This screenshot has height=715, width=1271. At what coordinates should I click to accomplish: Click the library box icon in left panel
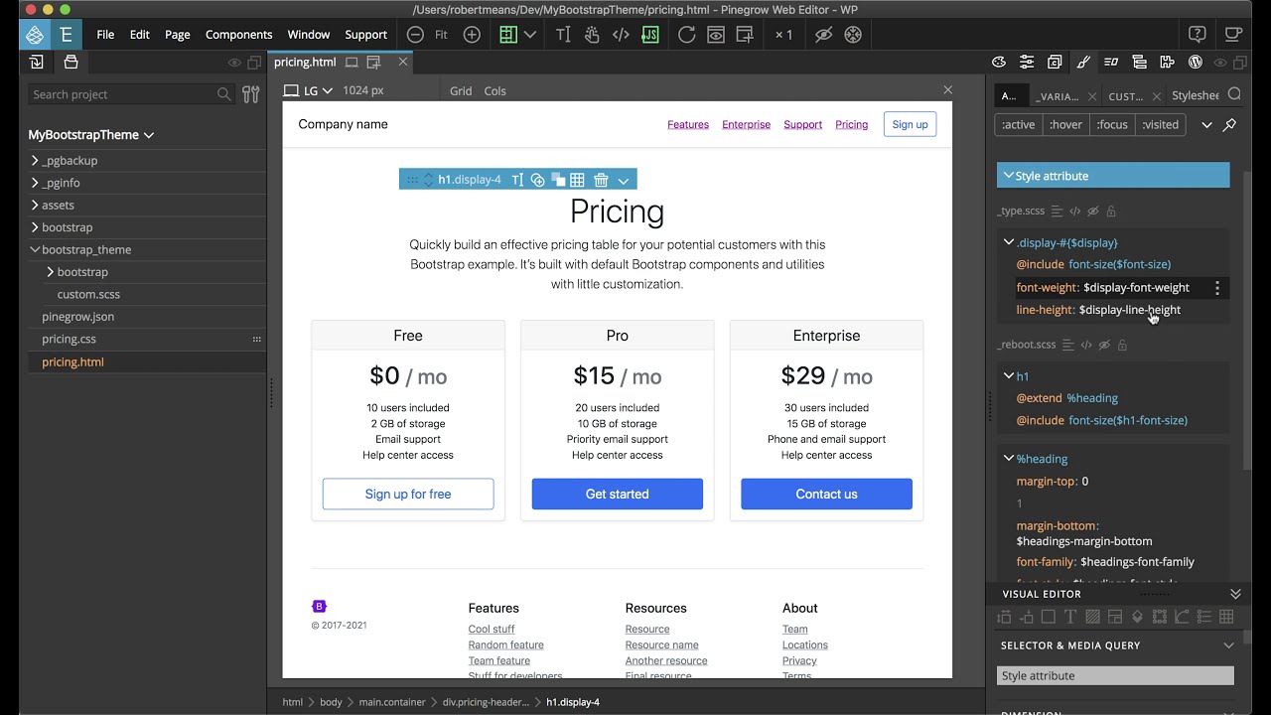coord(71,62)
